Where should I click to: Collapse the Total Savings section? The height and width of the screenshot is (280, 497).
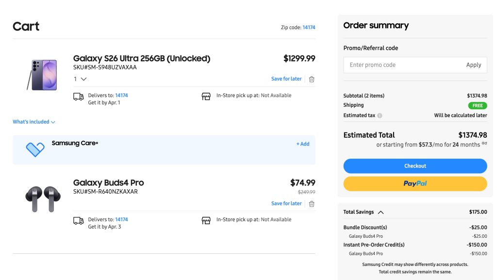click(x=381, y=212)
